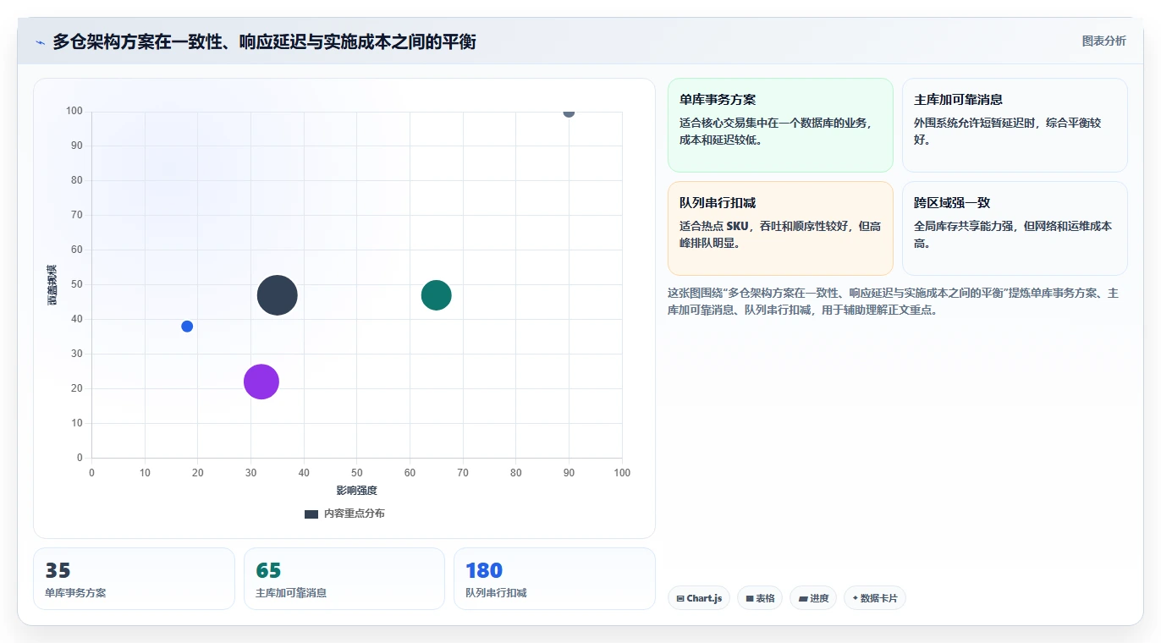Click the chart title 多仓架构方案在一致性
Image resolution: width=1161 pixels, height=643 pixels.
click(264, 41)
